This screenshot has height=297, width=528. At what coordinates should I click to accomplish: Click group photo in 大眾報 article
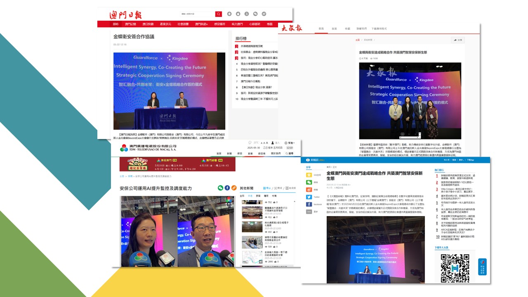[x=410, y=101]
